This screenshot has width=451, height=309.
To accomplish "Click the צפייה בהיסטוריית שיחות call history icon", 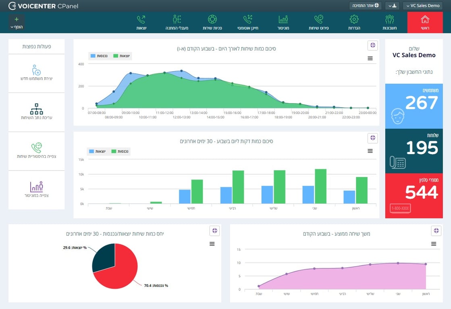I will pyautogui.click(x=37, y=148).
